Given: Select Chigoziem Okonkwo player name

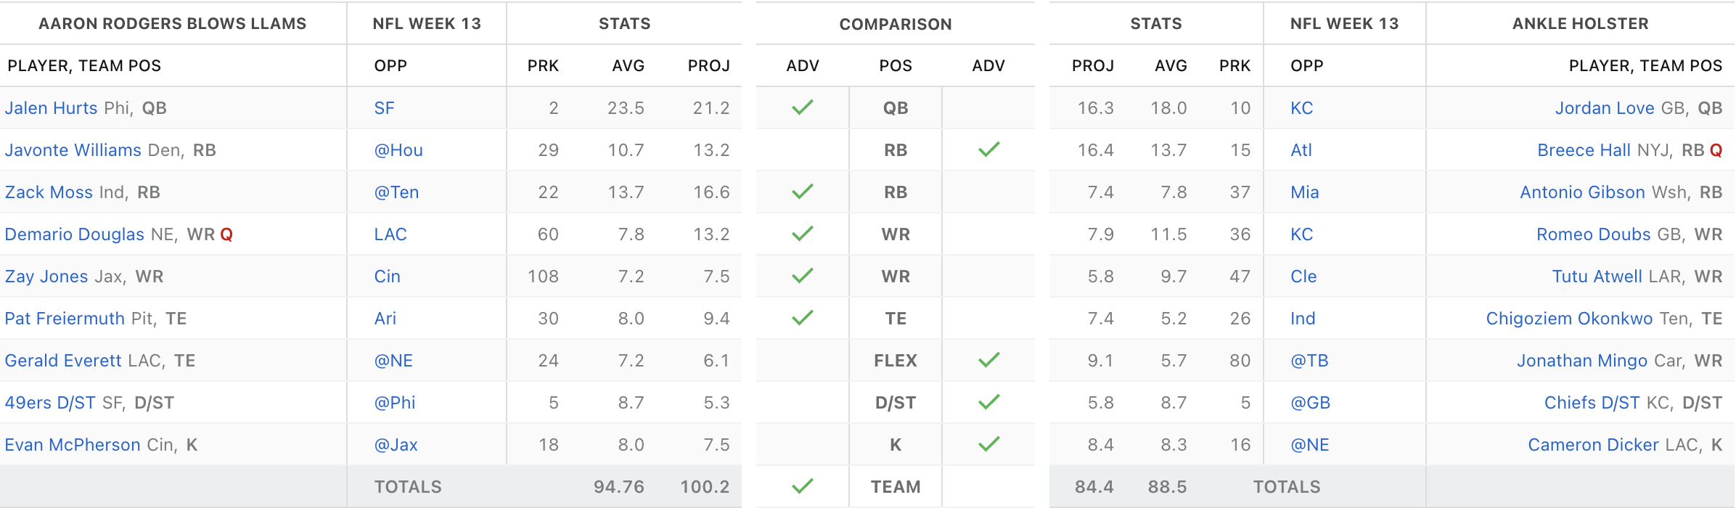Looking at the screenshot, I should (1569, 319).
